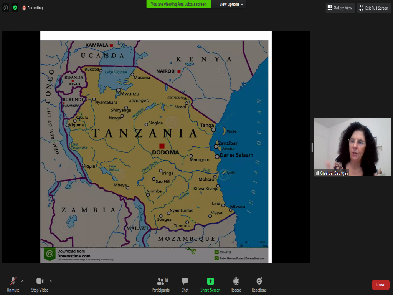Click the Recording status indicator
393x295 pixels.
tap(33, 8)
